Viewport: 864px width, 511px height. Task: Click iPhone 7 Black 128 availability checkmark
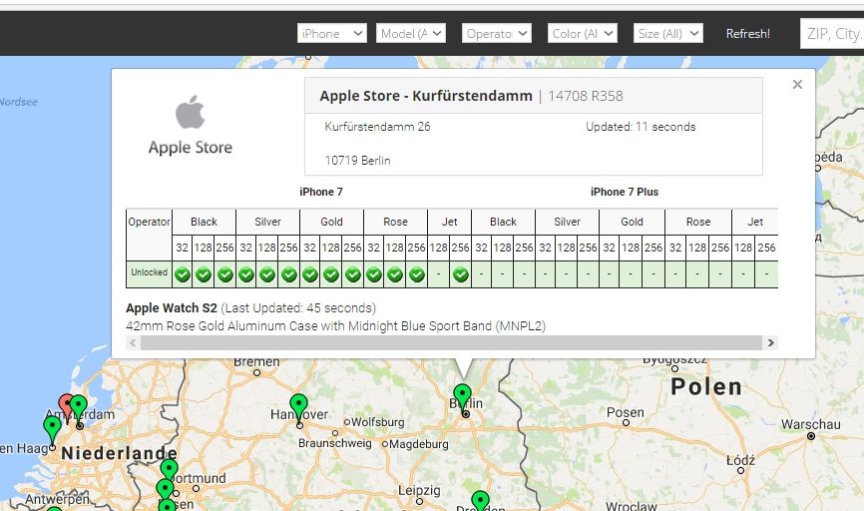coord(204,274)
